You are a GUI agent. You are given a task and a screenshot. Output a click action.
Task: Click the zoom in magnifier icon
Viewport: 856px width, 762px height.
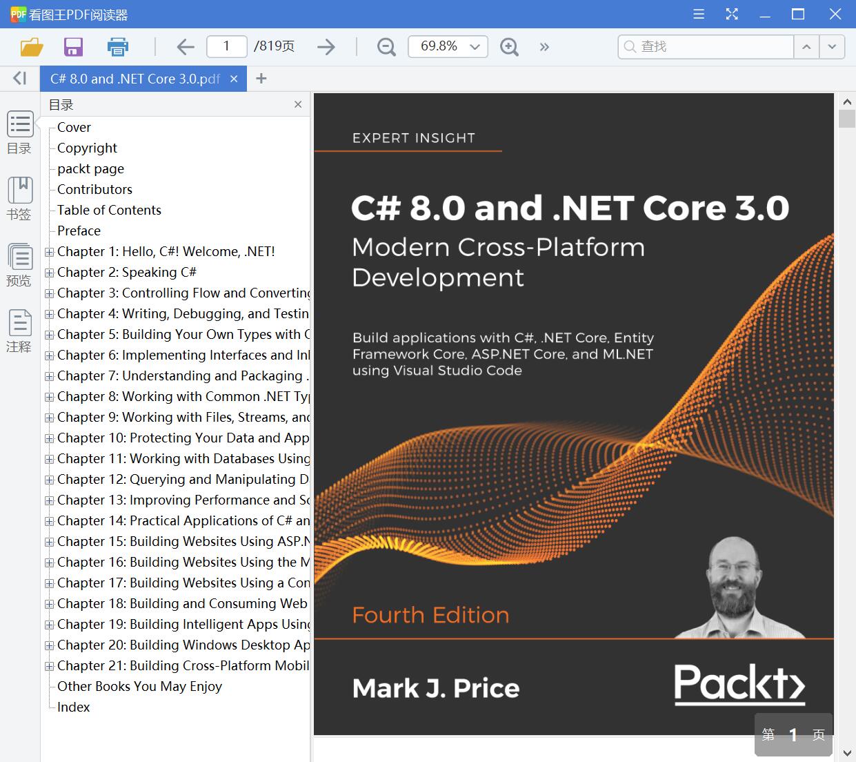509,46
